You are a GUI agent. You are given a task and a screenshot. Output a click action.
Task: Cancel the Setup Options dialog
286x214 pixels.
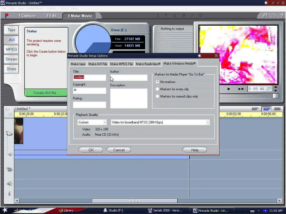(119, 150)
